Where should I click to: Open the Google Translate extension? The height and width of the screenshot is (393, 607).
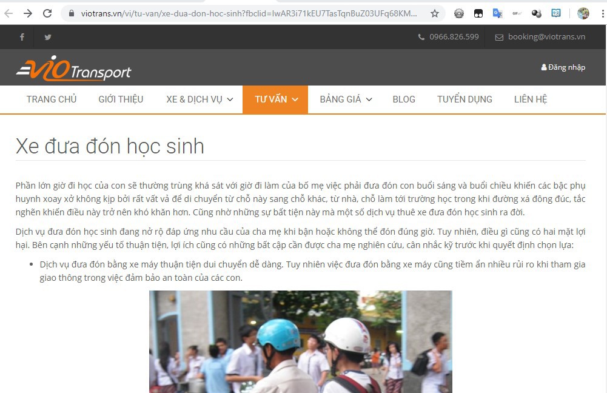(x=498, y=12)
